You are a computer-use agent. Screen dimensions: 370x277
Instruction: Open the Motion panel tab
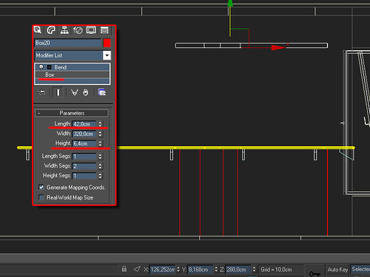pyautogui.click(x=78, y=30)
